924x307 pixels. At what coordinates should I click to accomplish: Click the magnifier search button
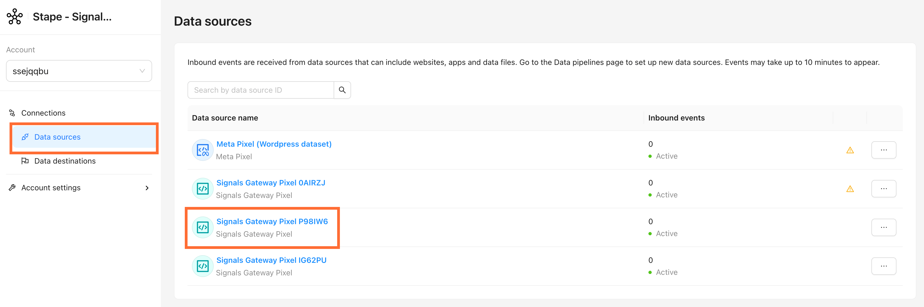342,90
